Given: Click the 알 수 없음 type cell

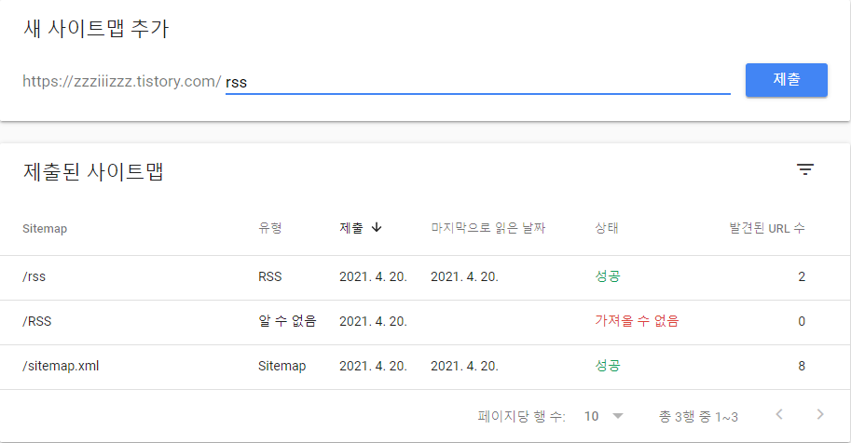Looking at the screenshot, I should click(287, 321).
